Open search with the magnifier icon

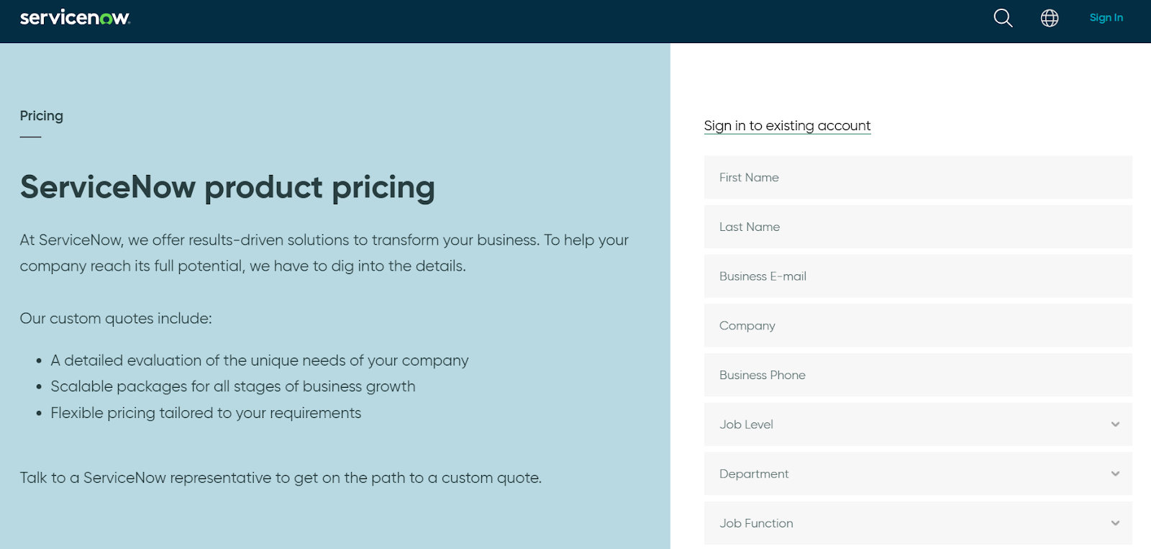click(x=1003, y=18)
